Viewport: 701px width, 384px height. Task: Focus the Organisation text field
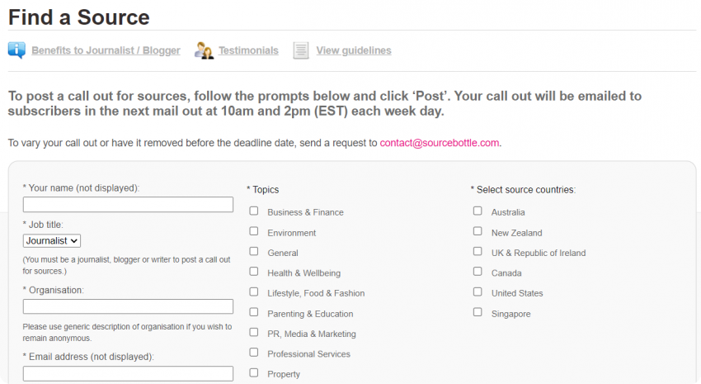click(128, 306)
